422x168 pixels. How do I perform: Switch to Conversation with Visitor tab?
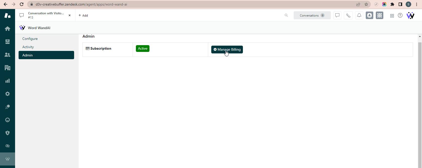(45, 15)
